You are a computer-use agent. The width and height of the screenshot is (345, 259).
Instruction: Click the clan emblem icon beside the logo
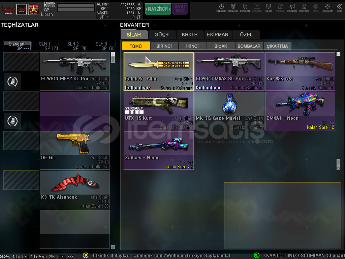tap(22, 9)
